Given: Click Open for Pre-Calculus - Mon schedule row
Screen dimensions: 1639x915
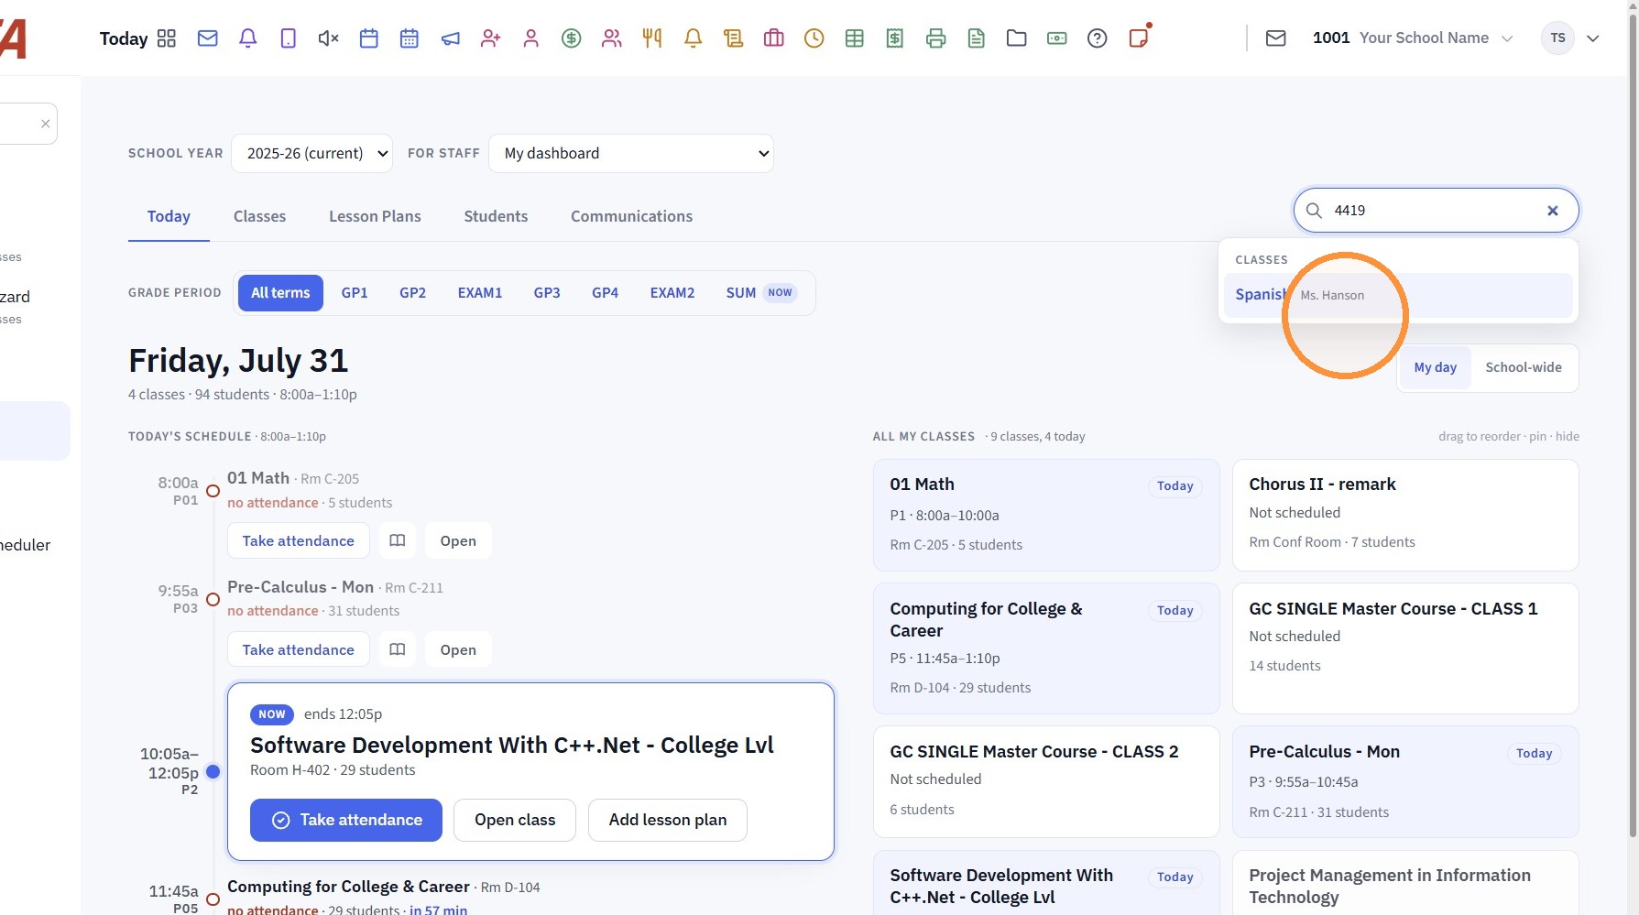Looking at the screenshot, I should click(x=458, y=649).
